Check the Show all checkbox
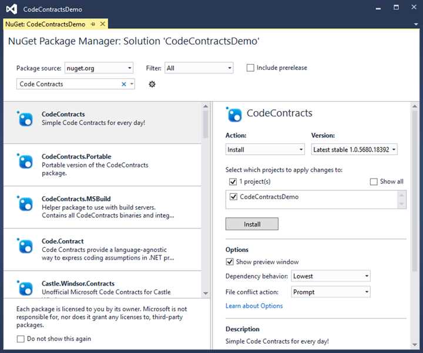The width and height of the screenshot is (423, 353). pos(374,181)
